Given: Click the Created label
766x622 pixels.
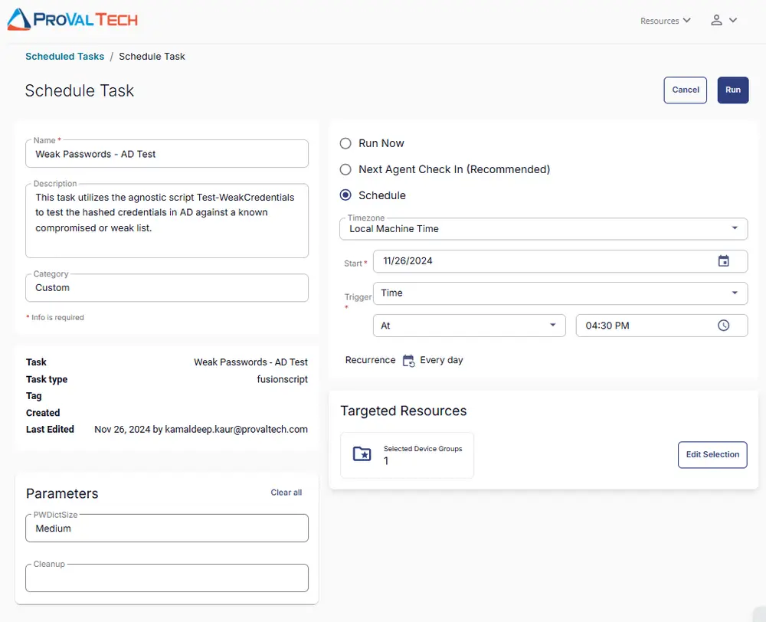Looking at the screenshot, I should tap(43, 413).
